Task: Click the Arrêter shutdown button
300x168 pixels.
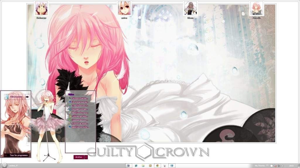Action: pos(79,156)
